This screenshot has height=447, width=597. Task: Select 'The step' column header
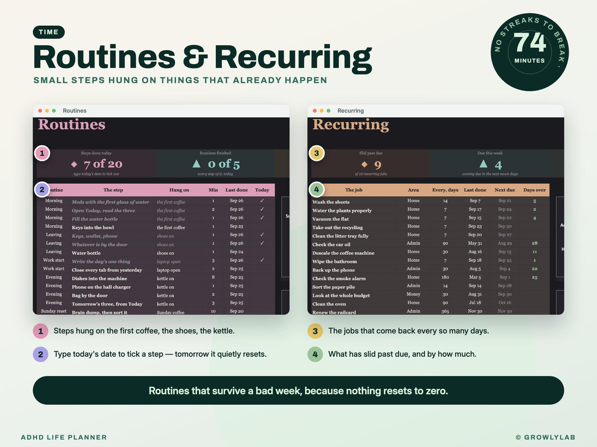click(x=113, y=190)
